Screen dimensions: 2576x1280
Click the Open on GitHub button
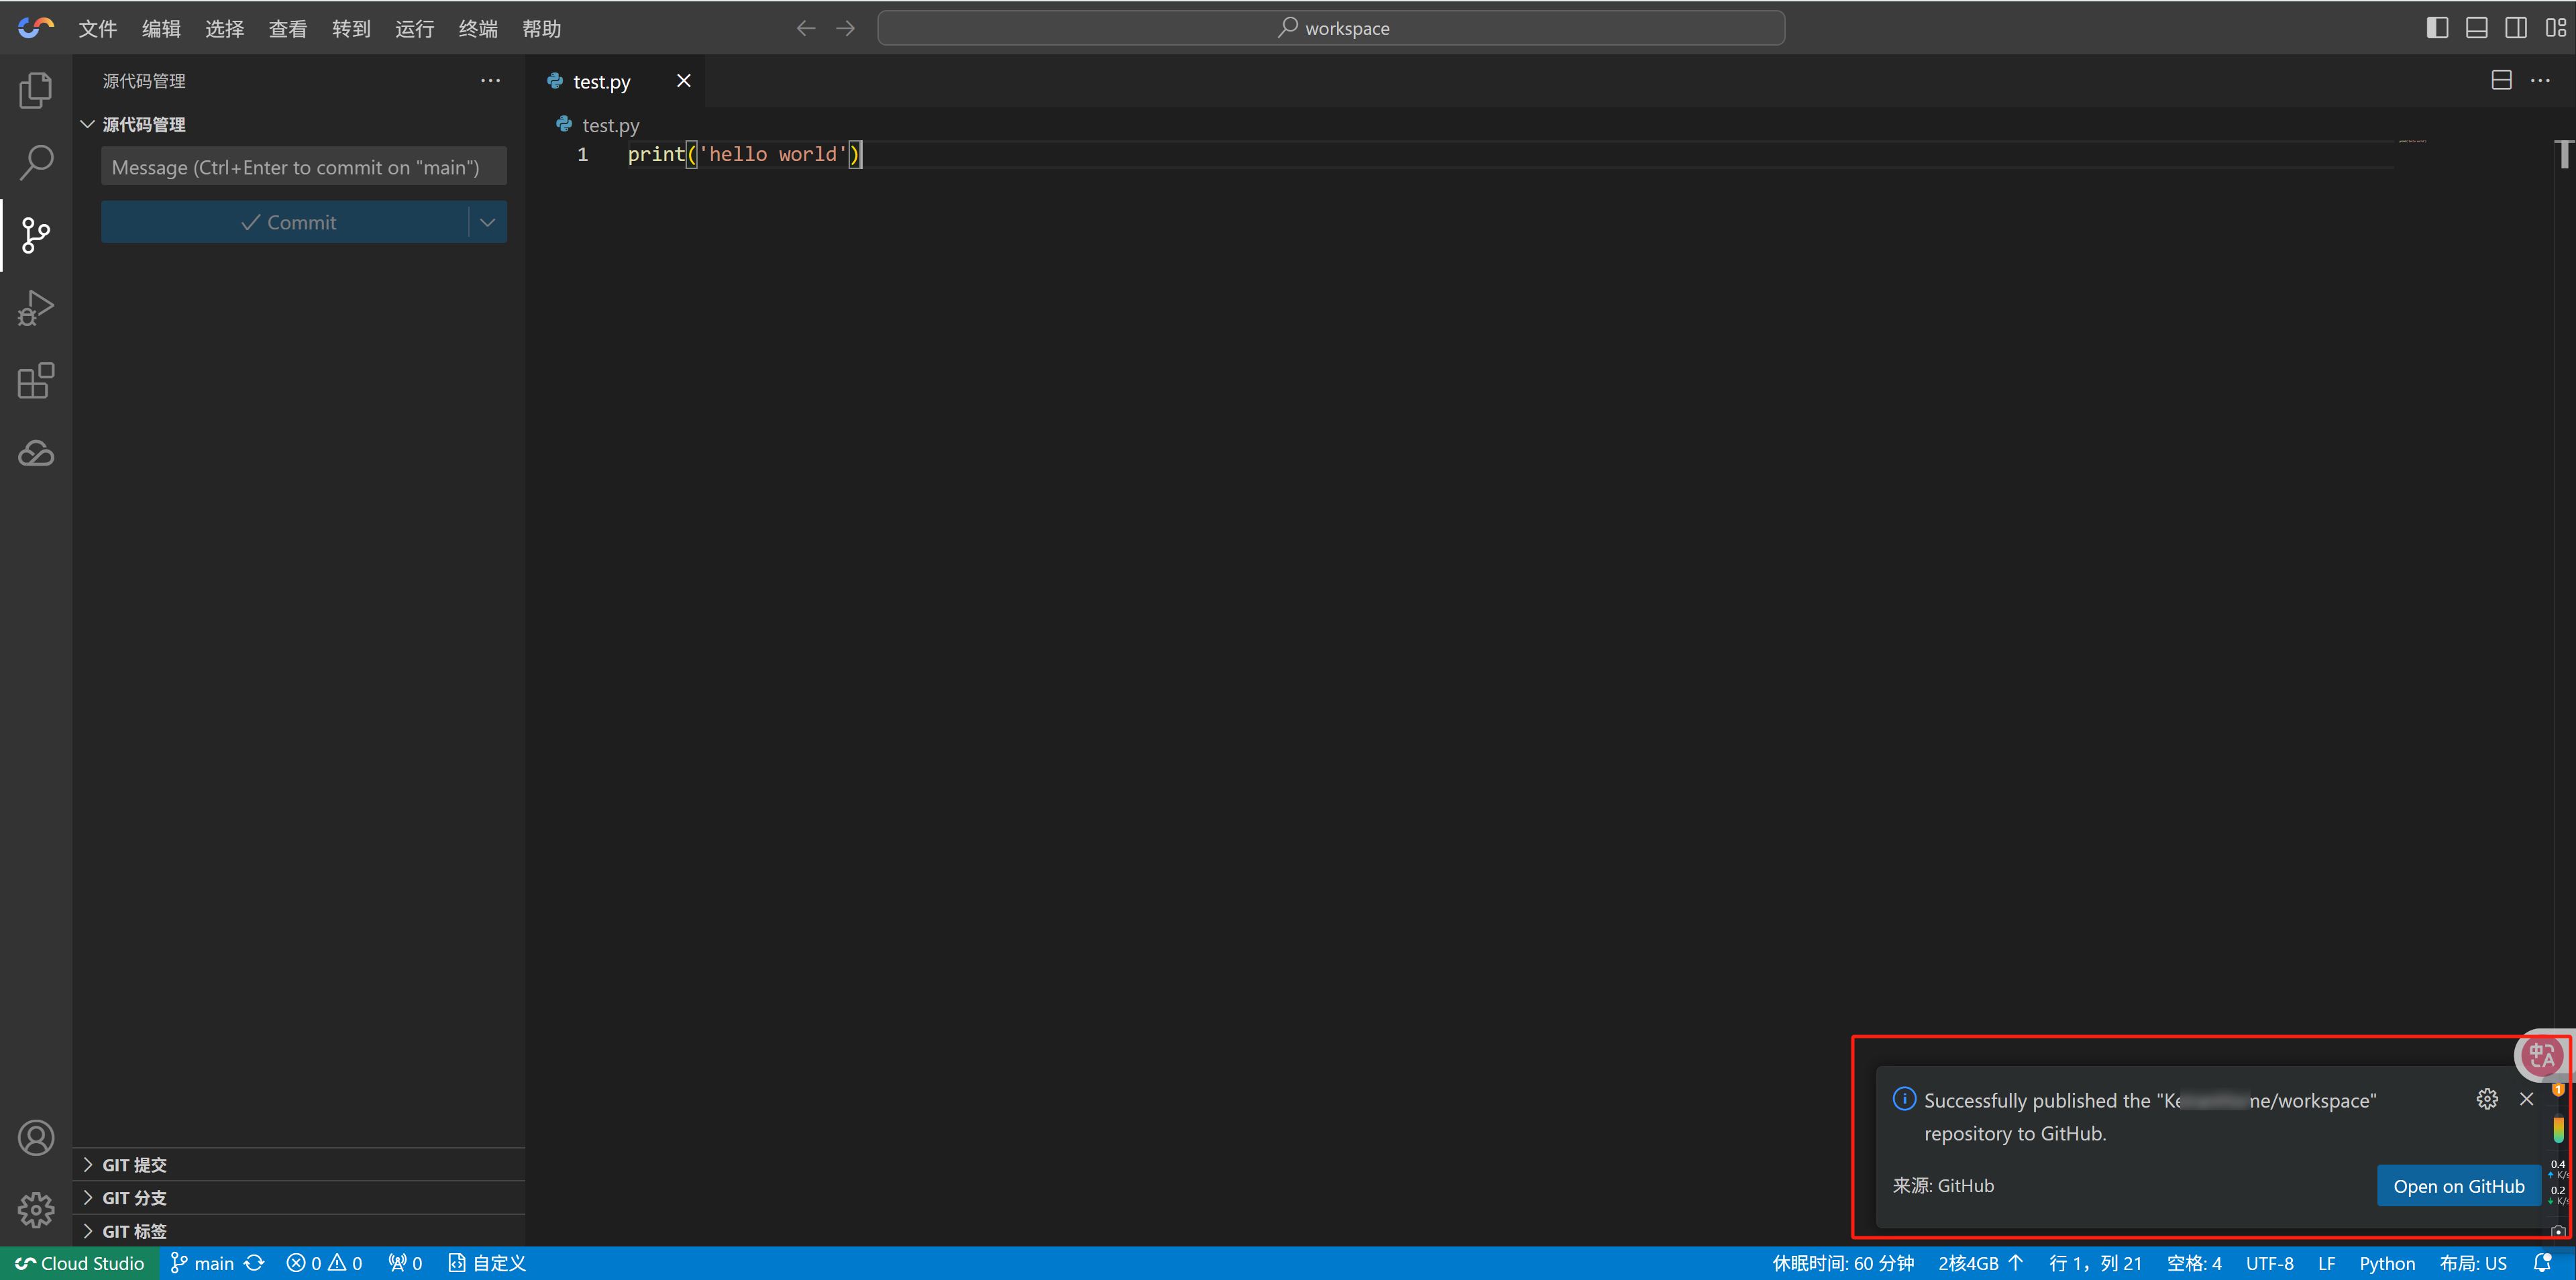[2458, 1186]
